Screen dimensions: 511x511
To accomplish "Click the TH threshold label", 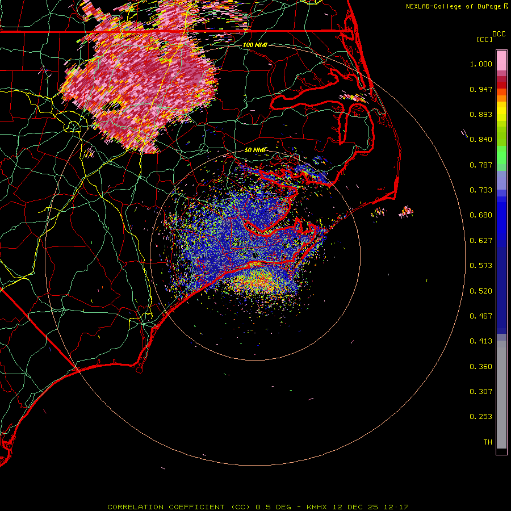I will [x=488, y=442].
